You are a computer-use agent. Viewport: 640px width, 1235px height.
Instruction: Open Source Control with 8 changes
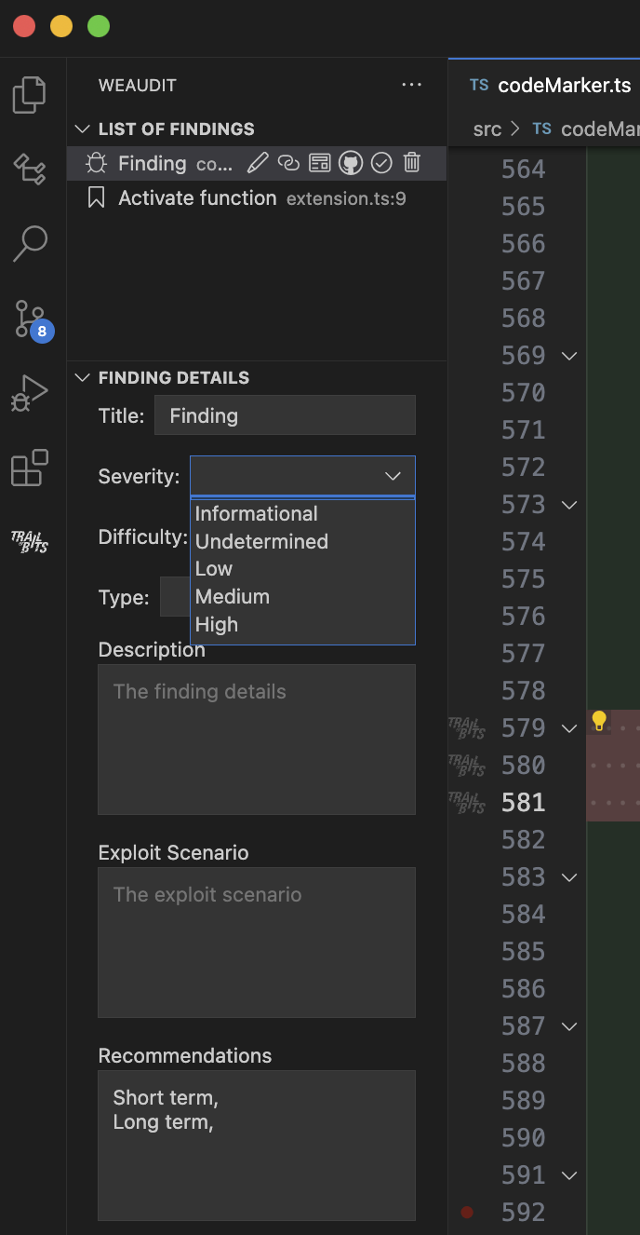(30, 319)
